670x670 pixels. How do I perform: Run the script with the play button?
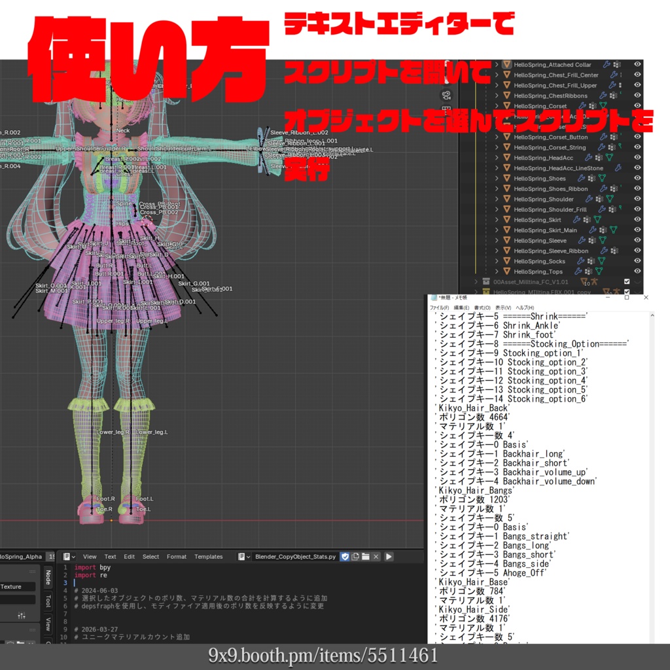(389, 556)
